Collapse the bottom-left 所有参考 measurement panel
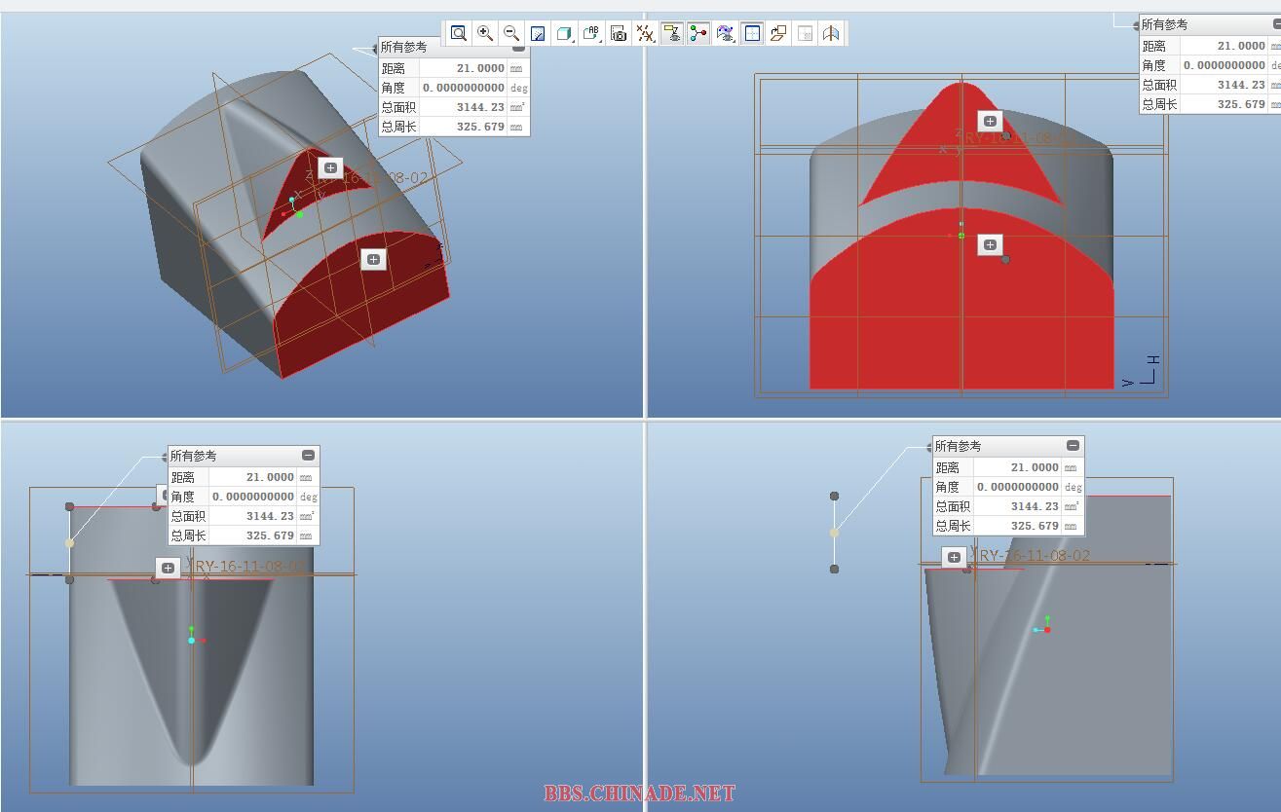Viewport: 1281px width, 812px height. click(x=308, y=456)
